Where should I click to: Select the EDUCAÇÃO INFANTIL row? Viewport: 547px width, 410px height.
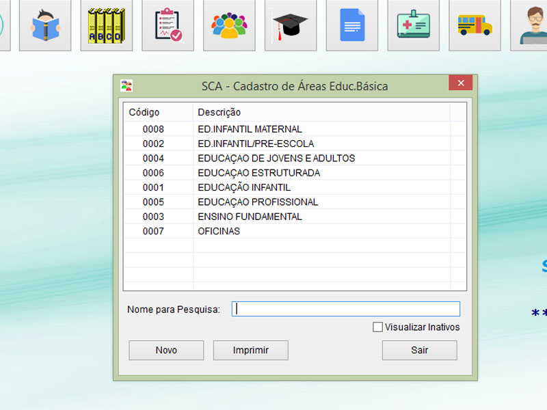point(244,187)
